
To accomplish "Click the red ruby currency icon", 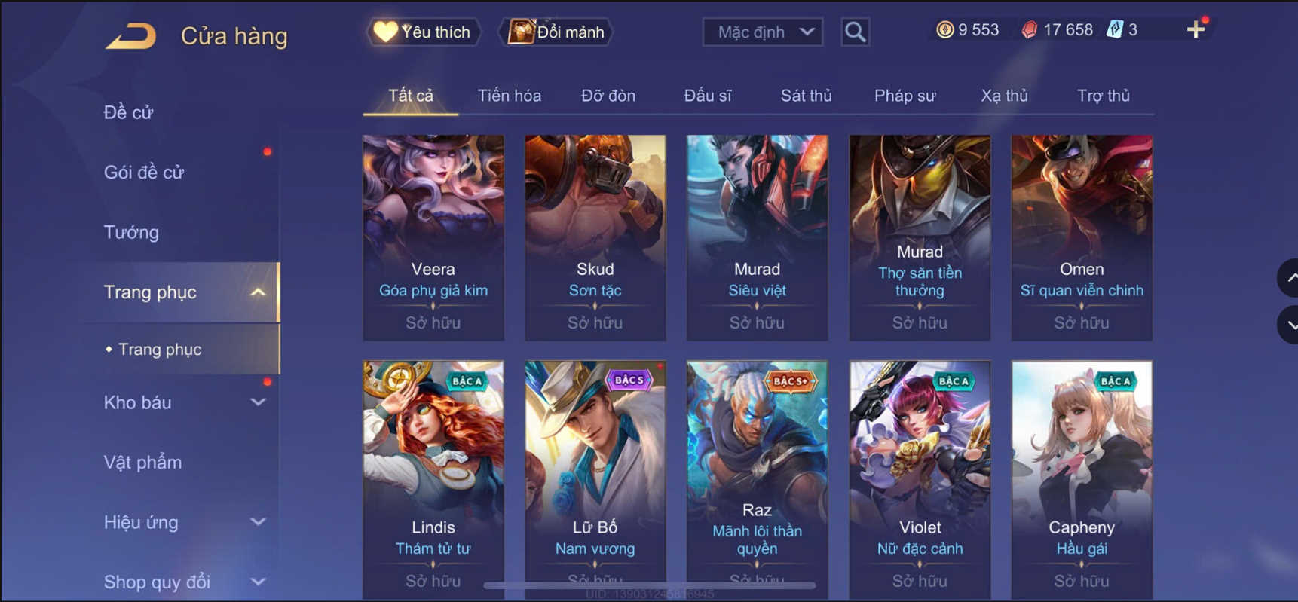I will point(1029,30).
